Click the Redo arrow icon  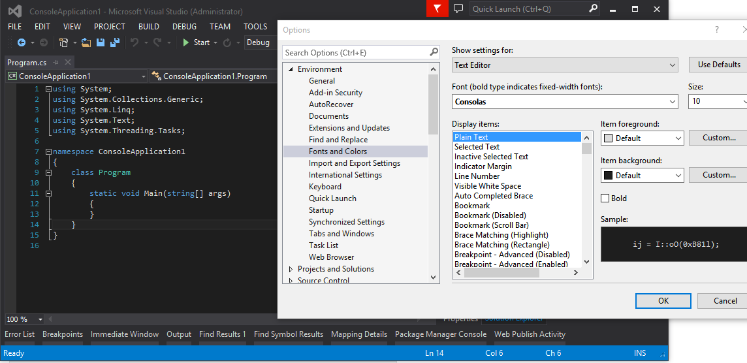pos(157,42)
